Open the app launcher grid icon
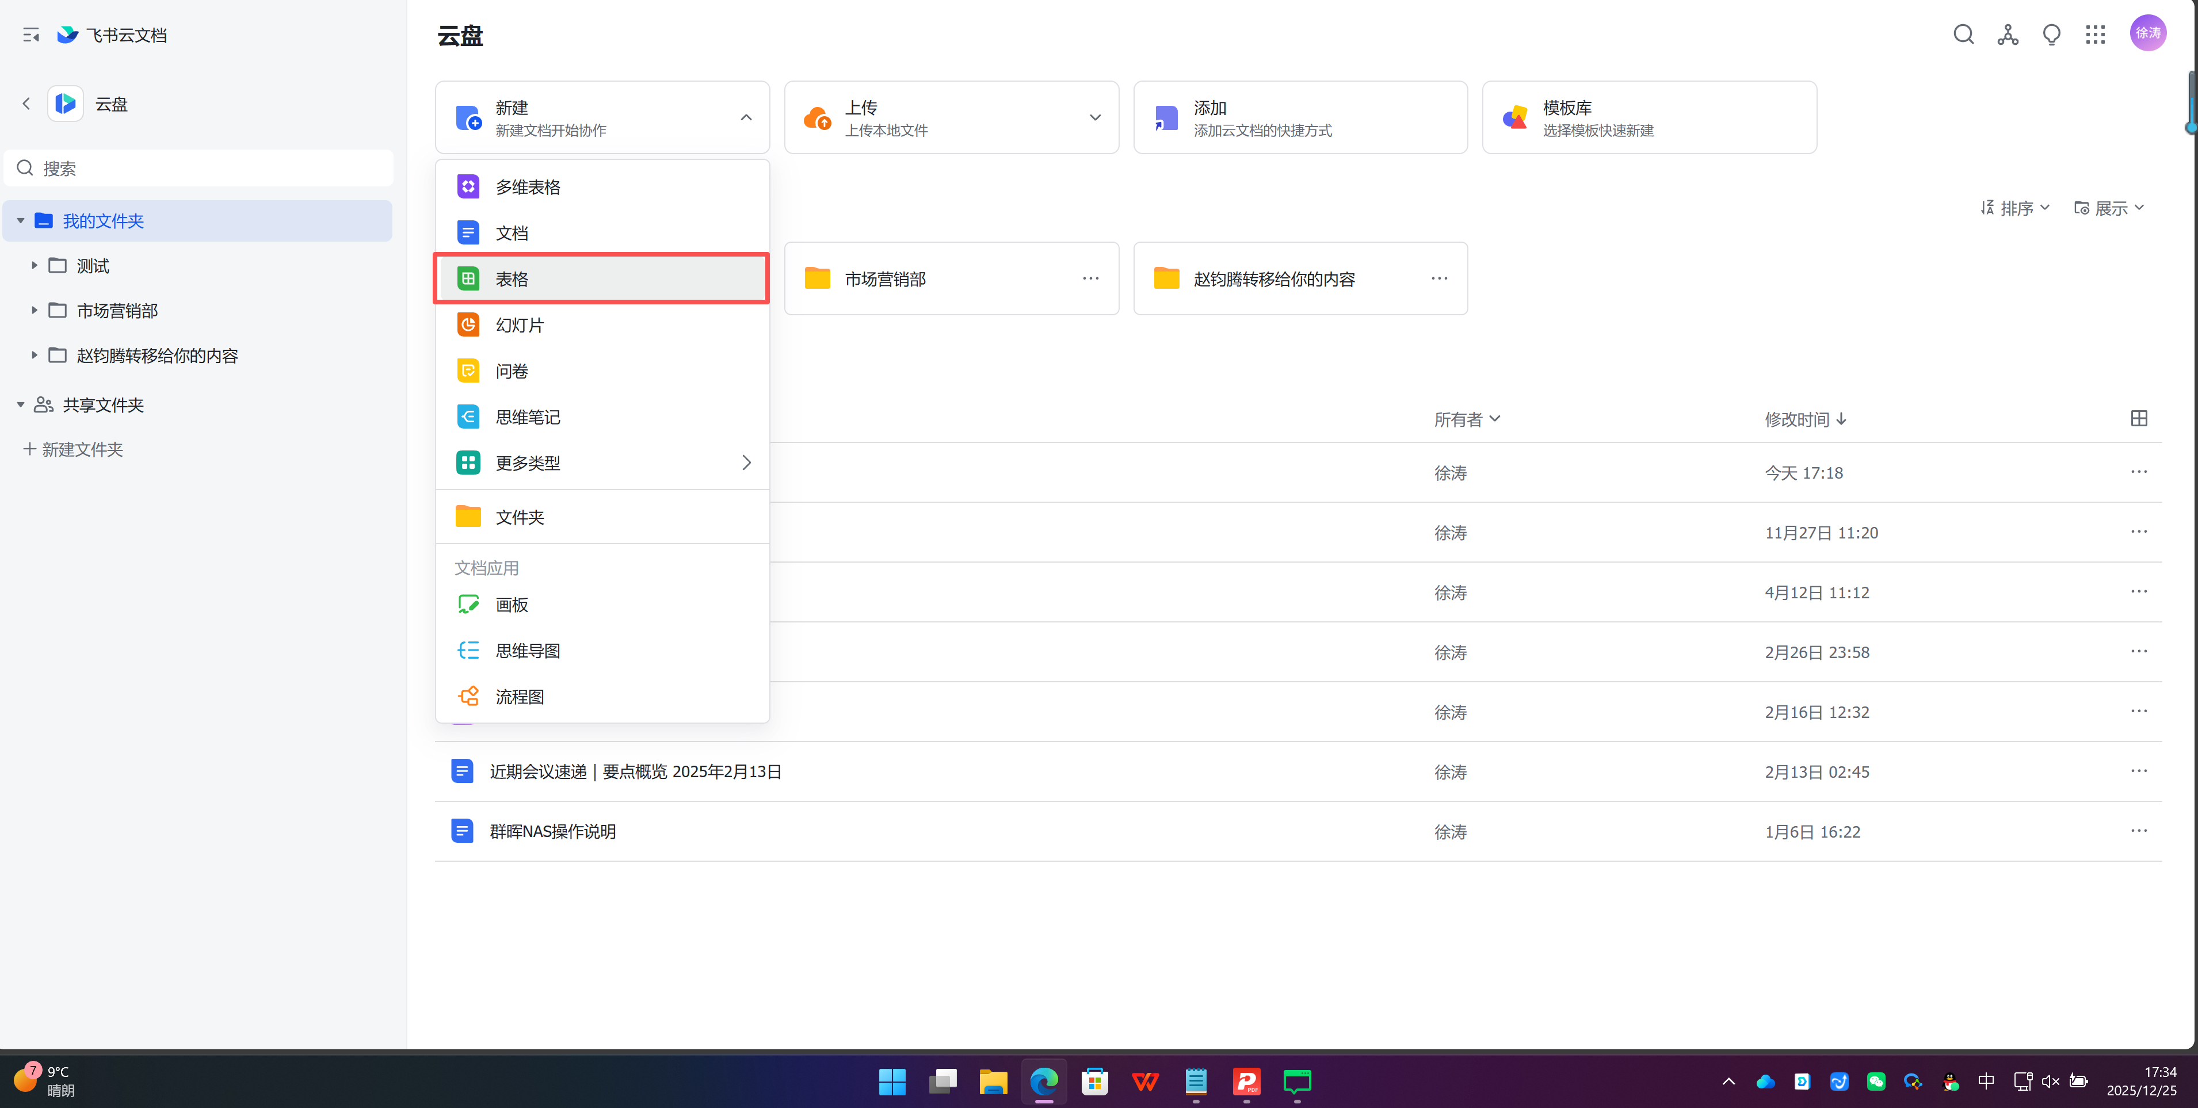The height and width of the screenshot is (1108, 2198). click(2095, 34)
